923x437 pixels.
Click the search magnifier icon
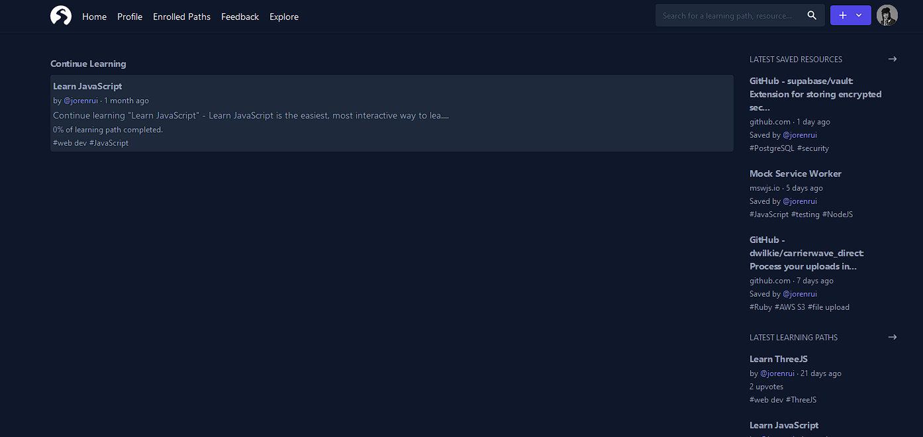coord(812,15)
